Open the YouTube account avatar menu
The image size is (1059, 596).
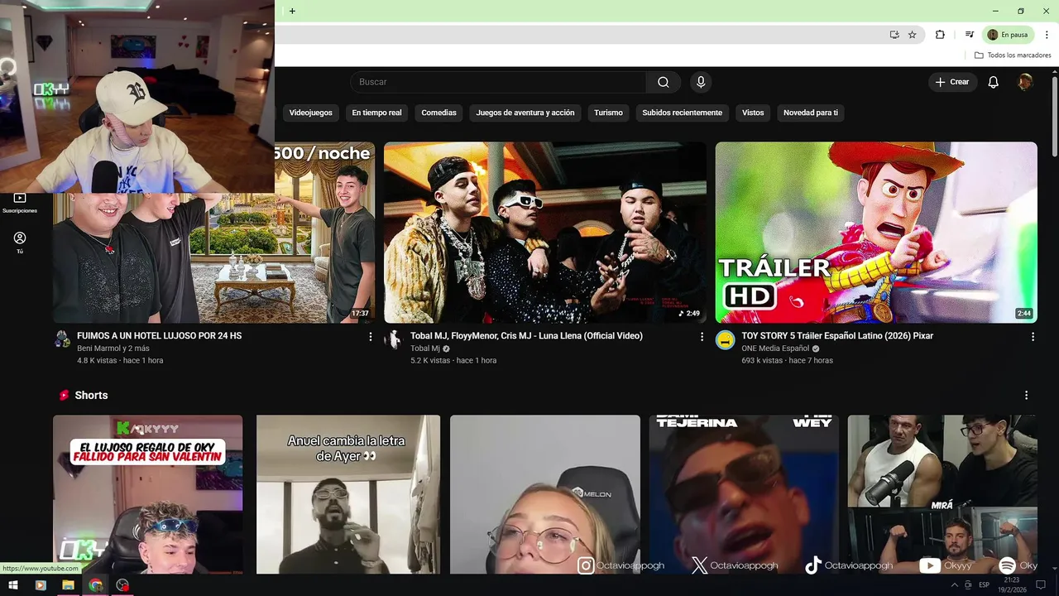click(x=1025, y=82)
